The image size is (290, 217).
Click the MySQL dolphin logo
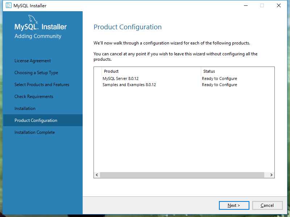tap(33, 19)
